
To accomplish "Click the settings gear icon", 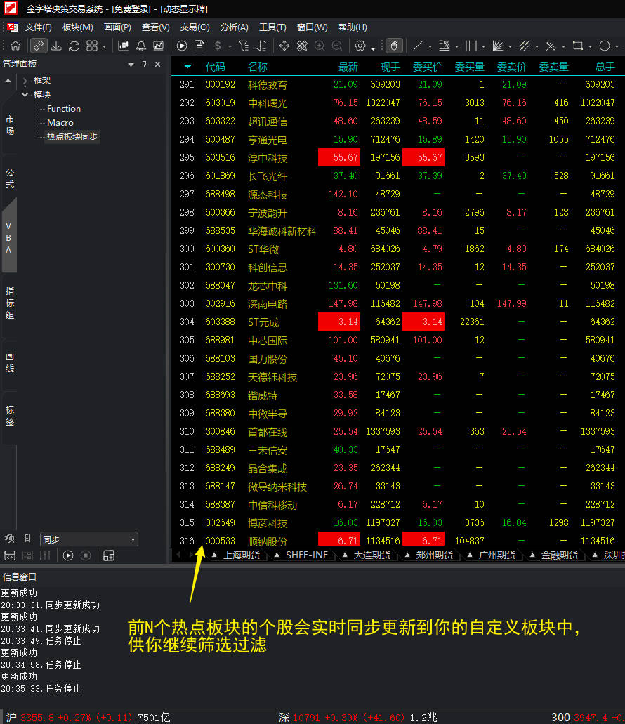I will [360, 46].
